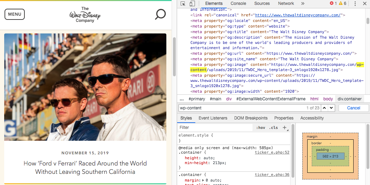Open the Ford v Ferrari hero image
Screen dimensions: 370x185
tap(85, 87)
